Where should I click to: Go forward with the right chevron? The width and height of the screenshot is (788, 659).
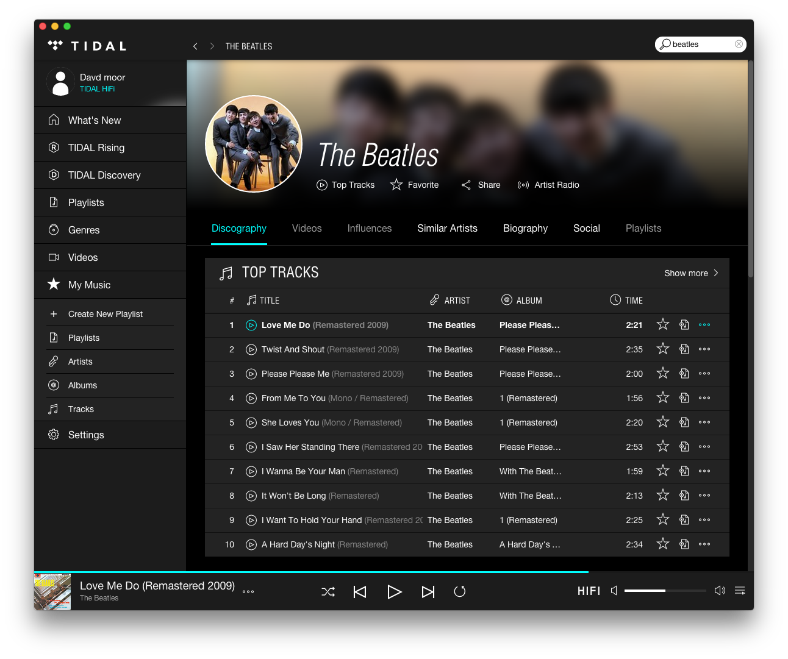[x=212, y=46]
